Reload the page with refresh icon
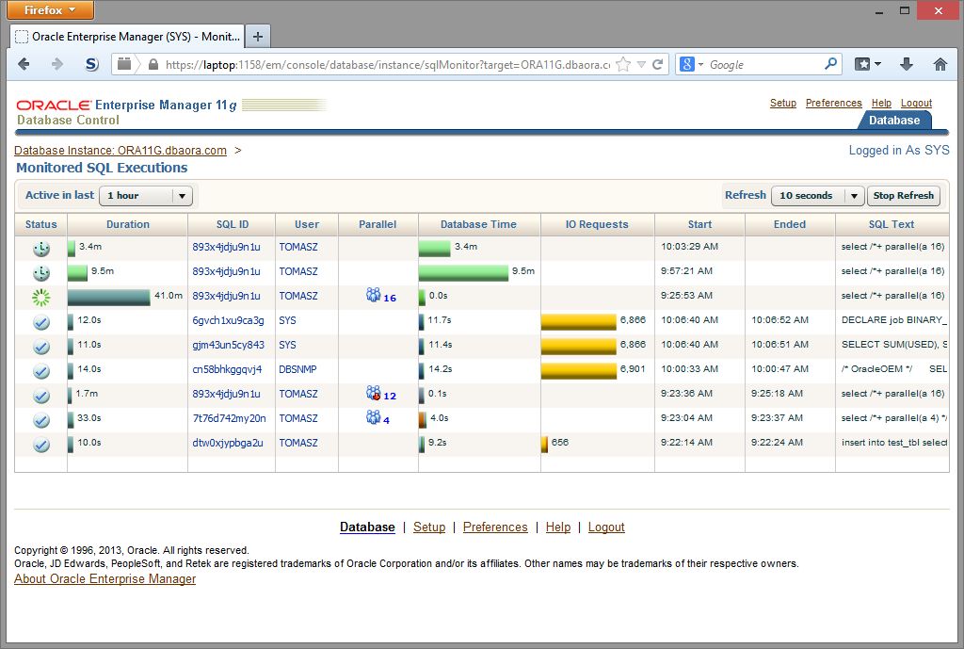Screen dimensions: 964x649 [x=657, y=64]
